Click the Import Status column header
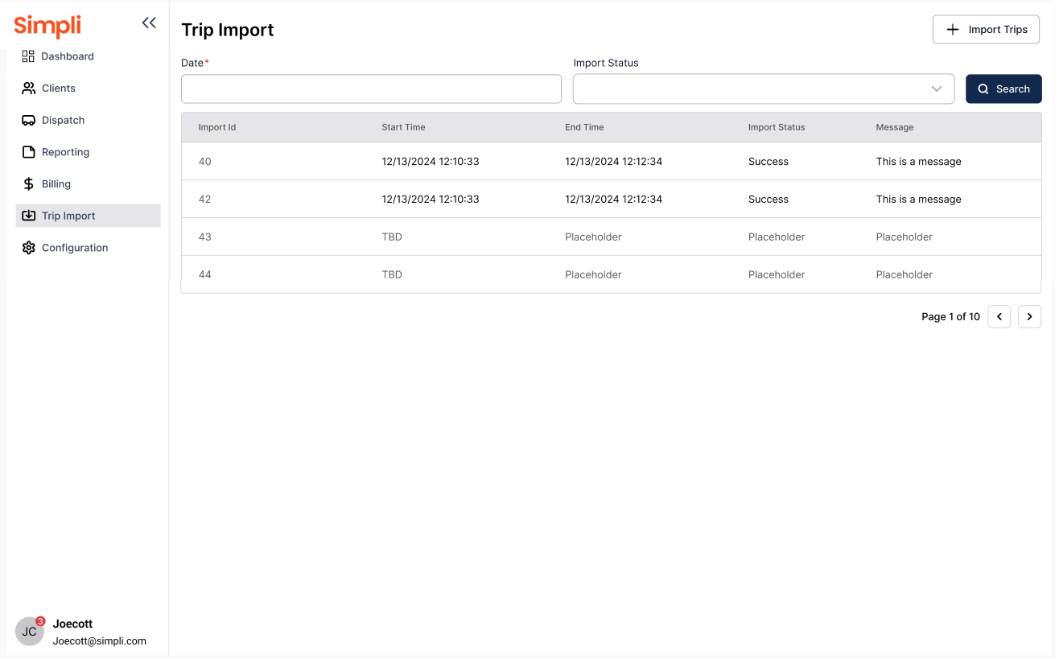The image size is (1055, 659). click(x=776, y=127)
